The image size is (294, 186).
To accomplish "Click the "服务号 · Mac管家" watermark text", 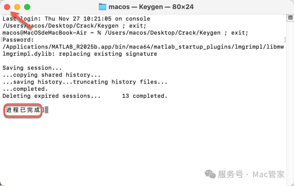I will (251, 174).
